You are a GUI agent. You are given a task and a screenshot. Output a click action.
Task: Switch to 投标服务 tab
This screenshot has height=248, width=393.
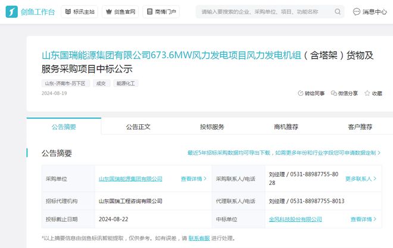tap(212, 127)
